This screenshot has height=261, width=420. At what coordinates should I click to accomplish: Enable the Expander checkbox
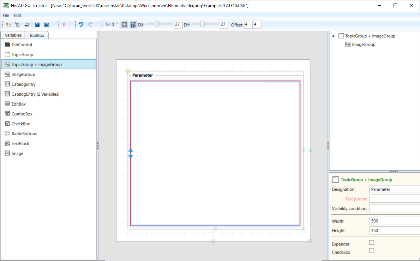point(371,243)
